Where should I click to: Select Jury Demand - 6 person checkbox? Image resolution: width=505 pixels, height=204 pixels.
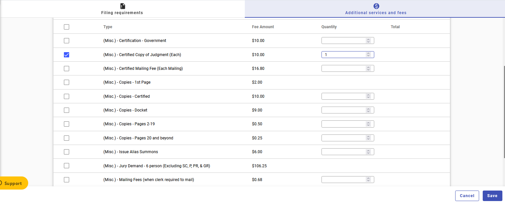(67, 166)
